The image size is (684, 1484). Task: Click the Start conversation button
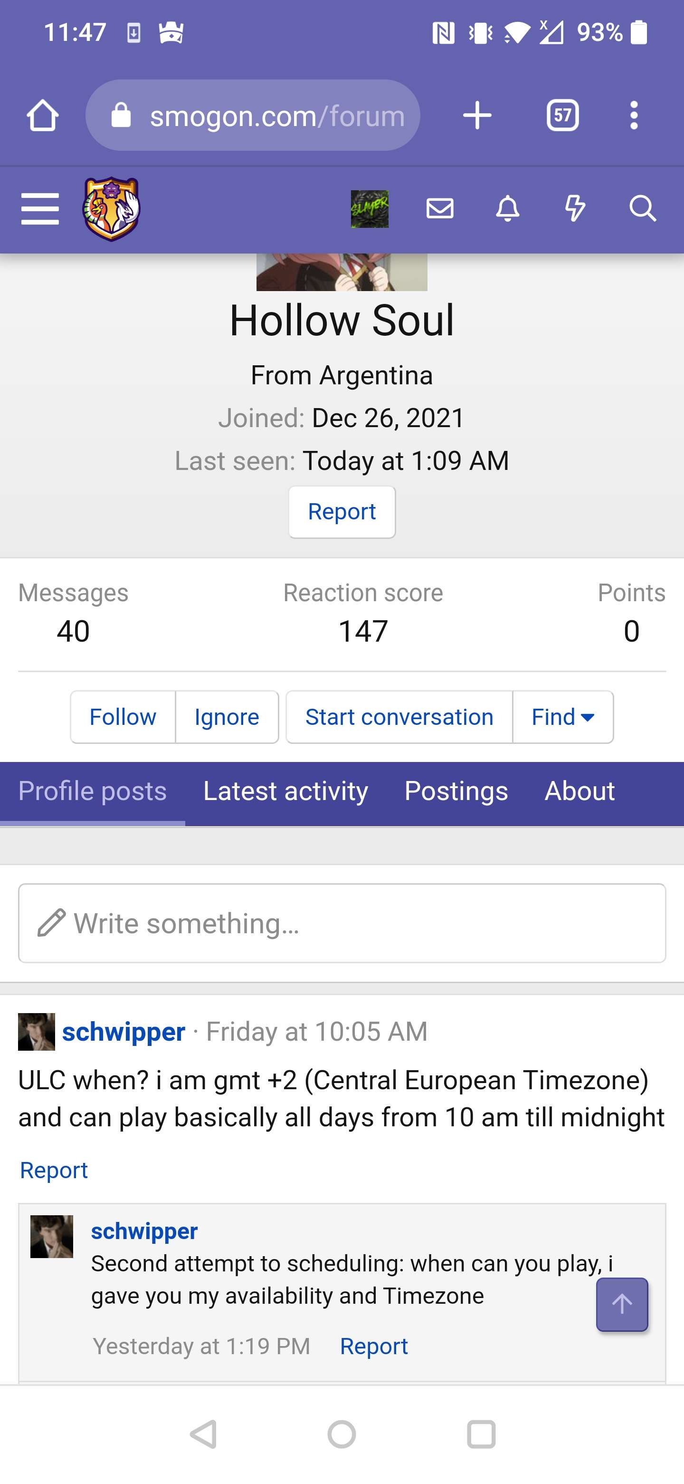coord(399,717)
